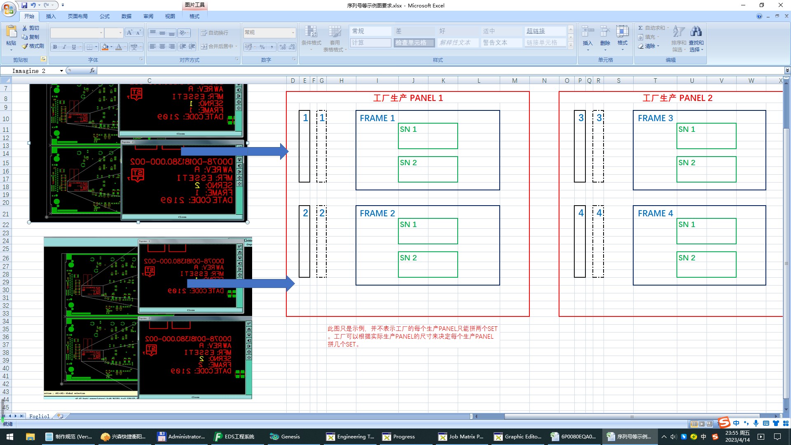Click the Find & Select binoculars icon
The width and height of the screenshot is (791, 445).
point(696,32)
